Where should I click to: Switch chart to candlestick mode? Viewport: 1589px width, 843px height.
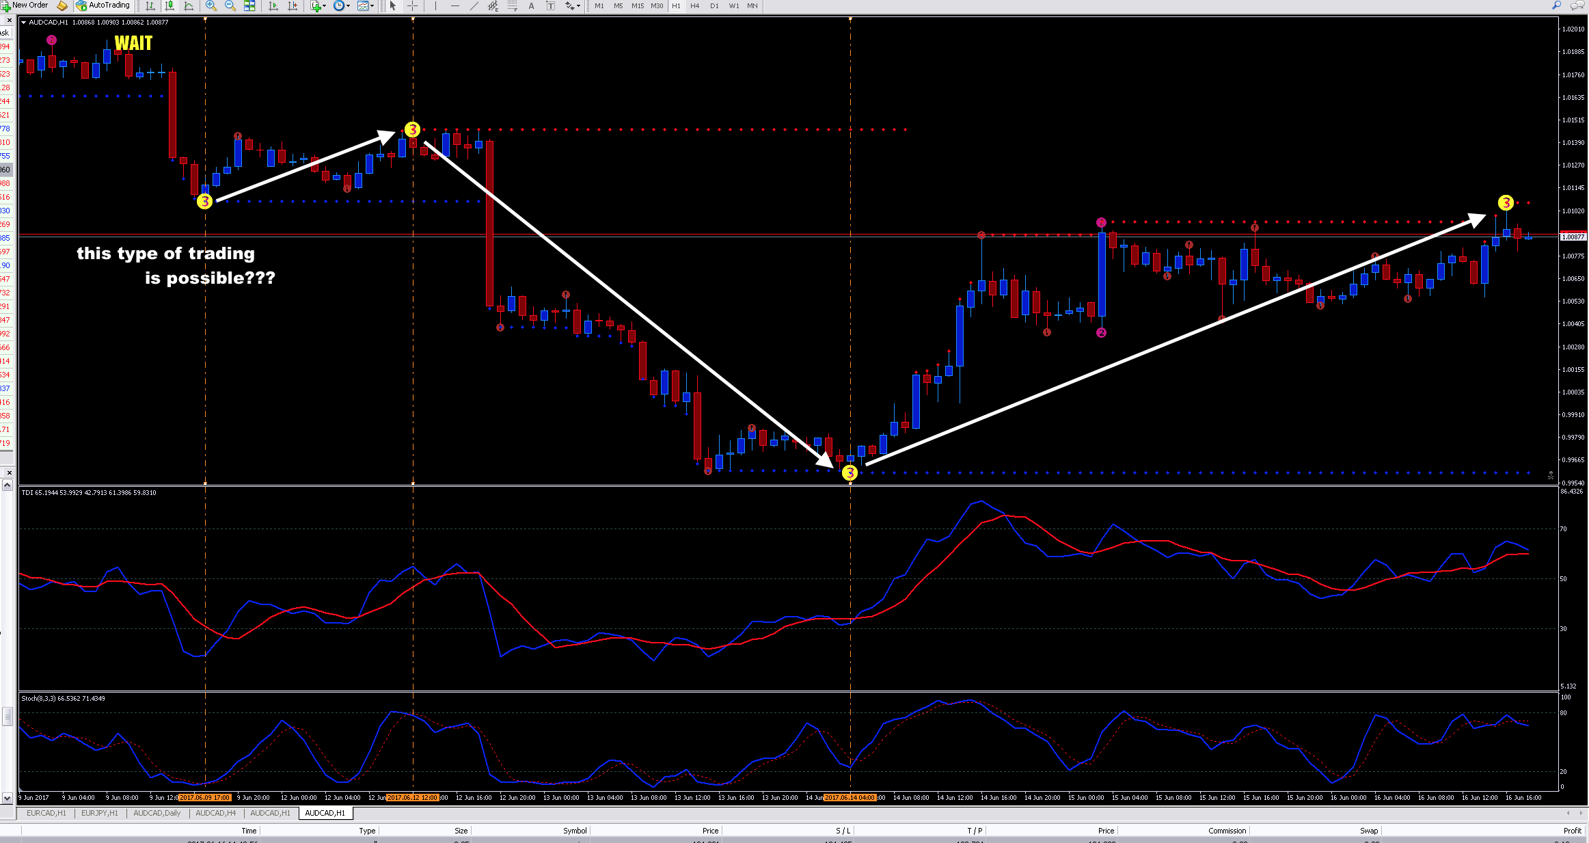(169, 5)
